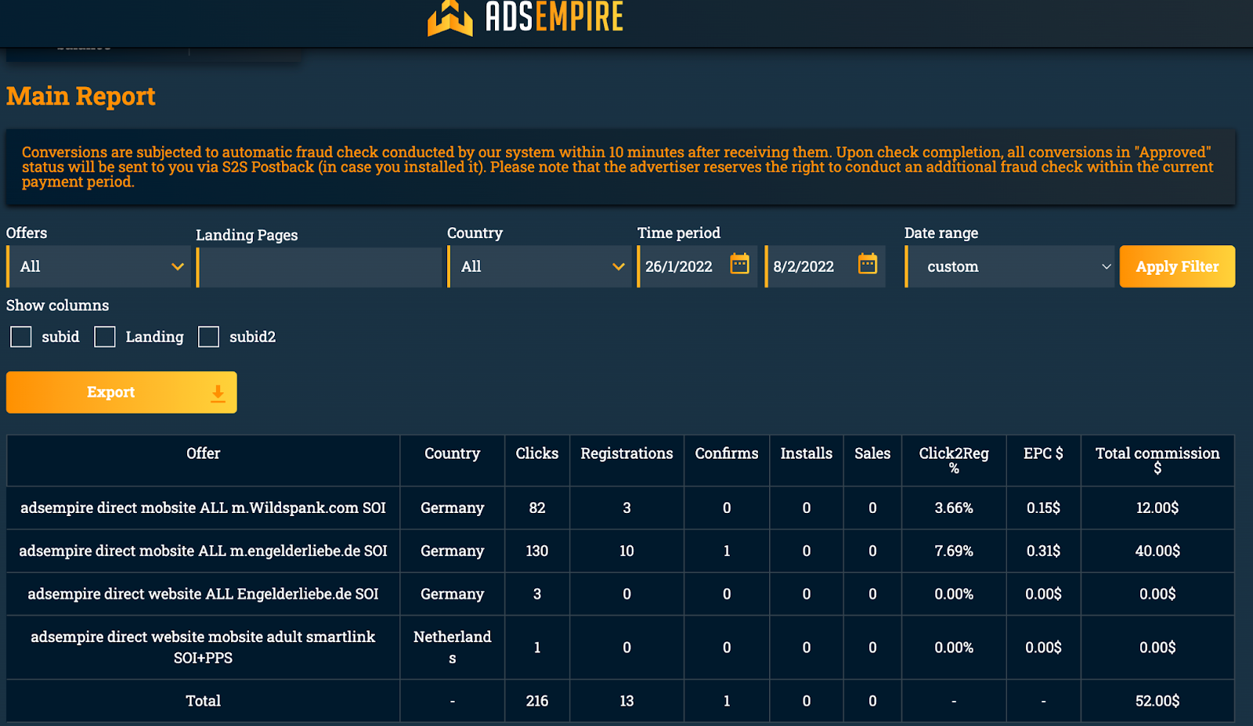The width and height of the screenshot is (1253, 726).
Task: Enable the subid2 column checkbox
Action: (208, 337)
